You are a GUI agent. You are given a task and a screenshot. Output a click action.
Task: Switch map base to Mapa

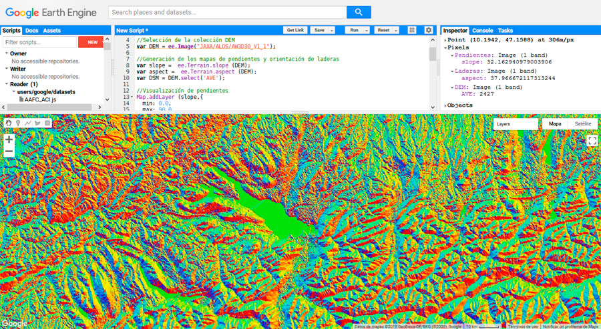coord(555,123)
